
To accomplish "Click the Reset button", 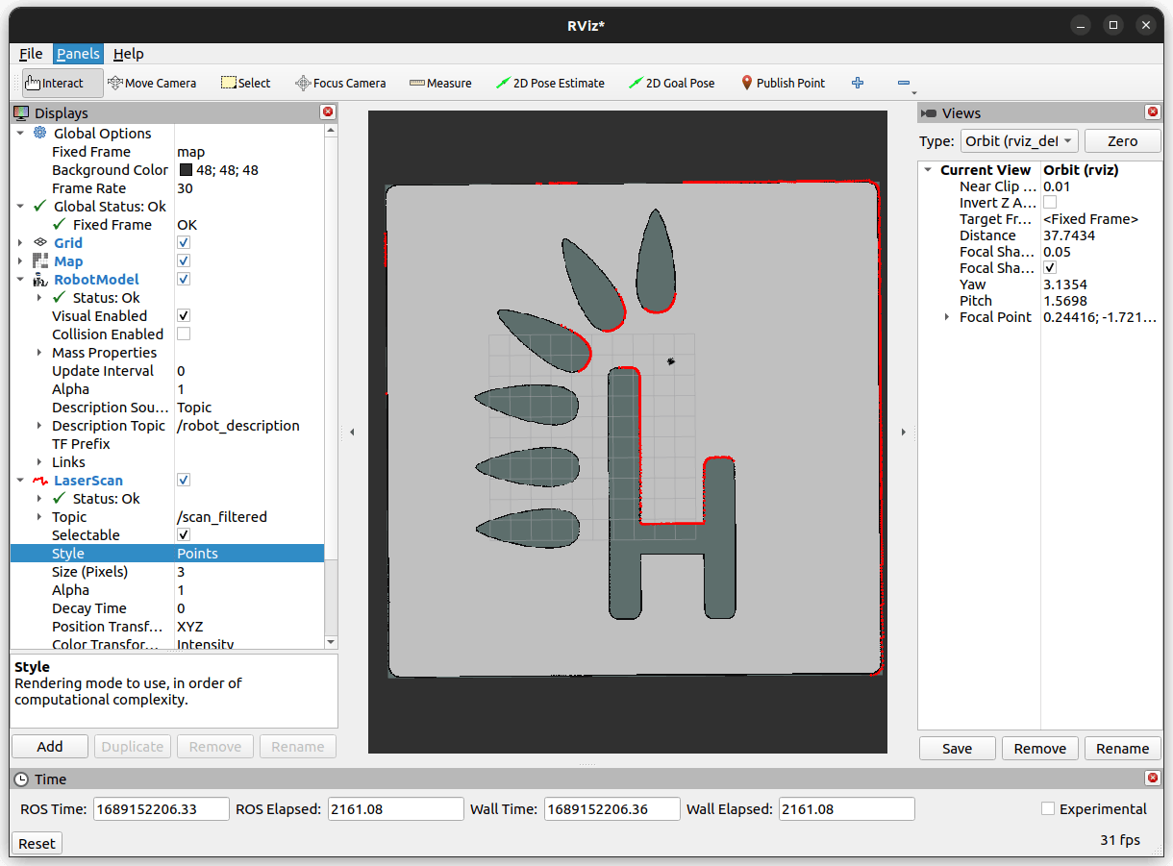I will [x=37, y=844].
